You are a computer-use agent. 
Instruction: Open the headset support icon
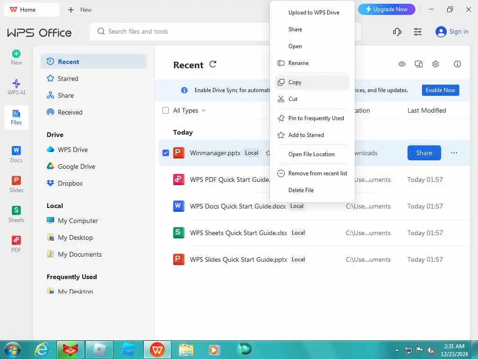pyautogui.click(x=397, y=32)
